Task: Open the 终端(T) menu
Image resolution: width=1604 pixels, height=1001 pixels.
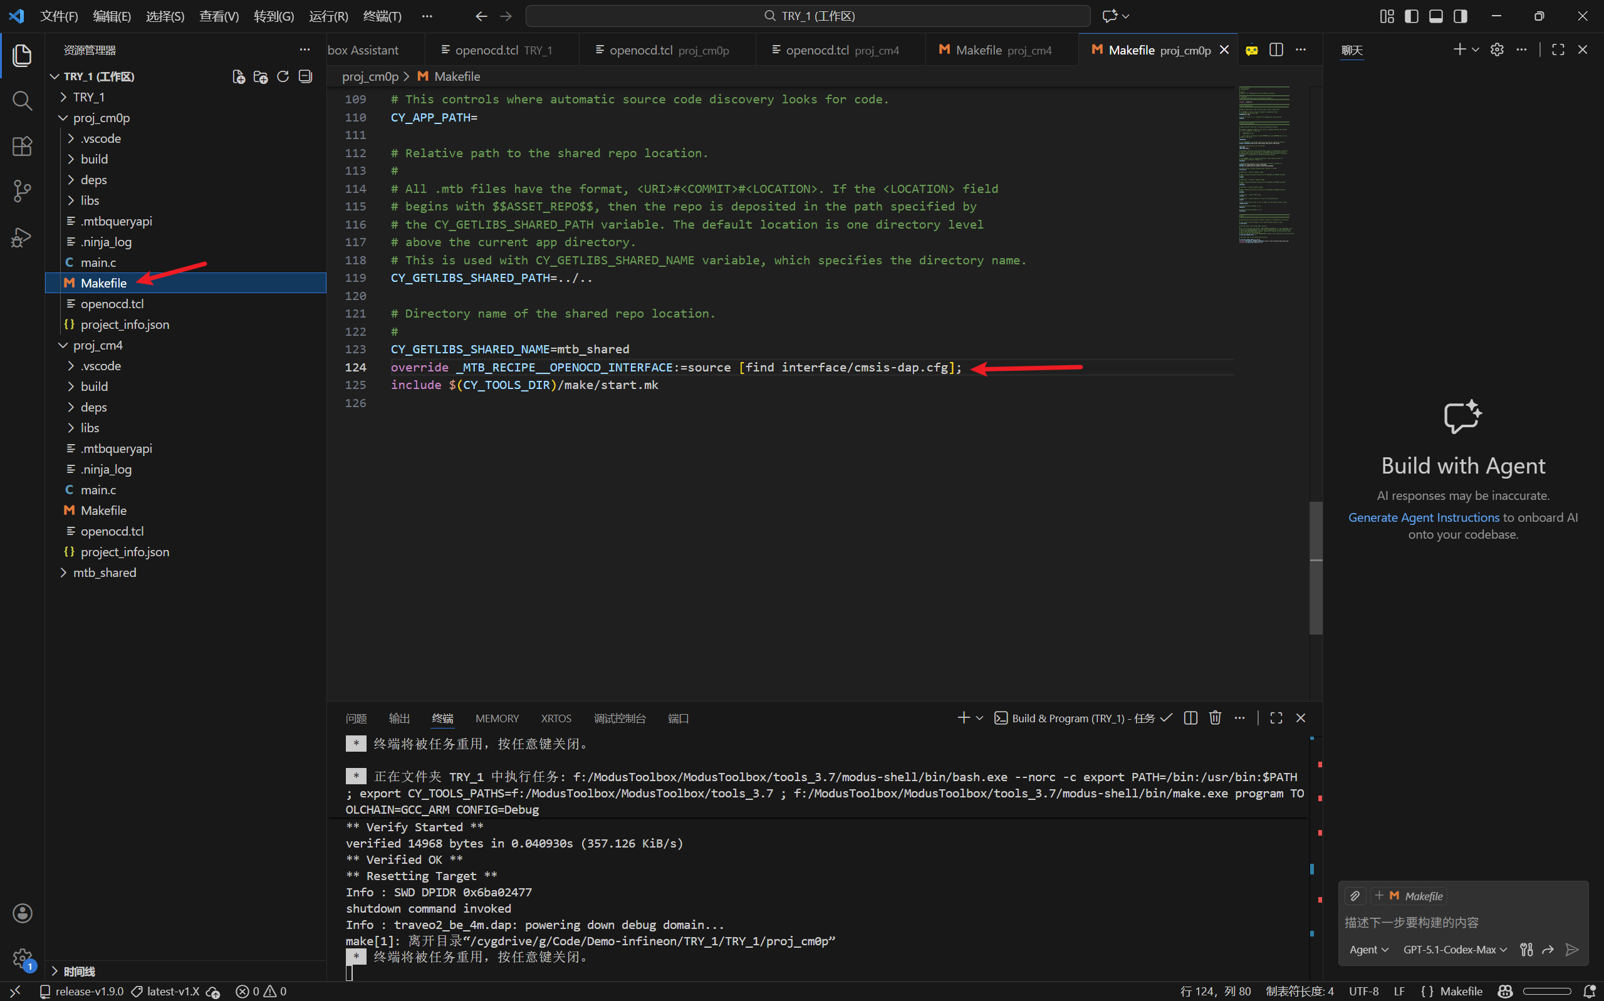Action: (382, 16)
